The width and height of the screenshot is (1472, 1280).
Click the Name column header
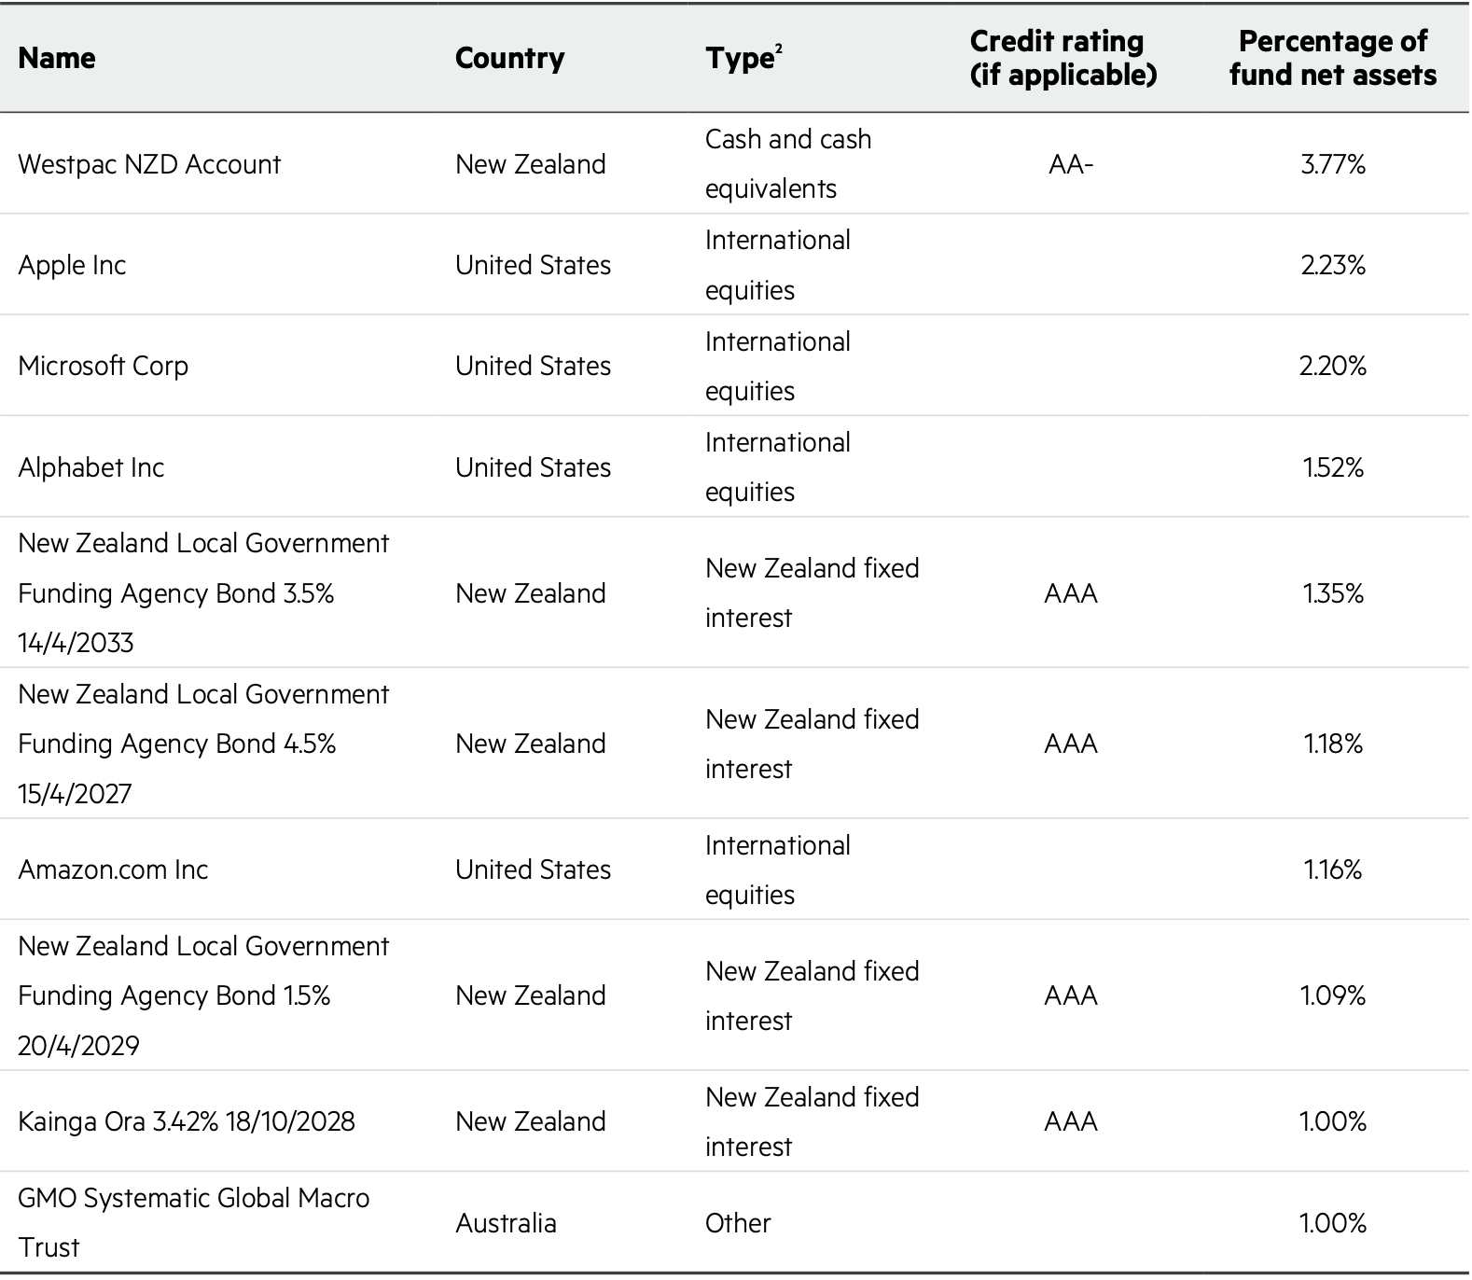(x=57, y=58)
